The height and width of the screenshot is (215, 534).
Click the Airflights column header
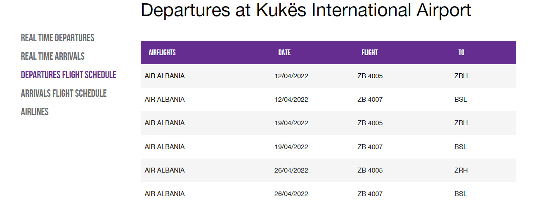tap(162, 53)
